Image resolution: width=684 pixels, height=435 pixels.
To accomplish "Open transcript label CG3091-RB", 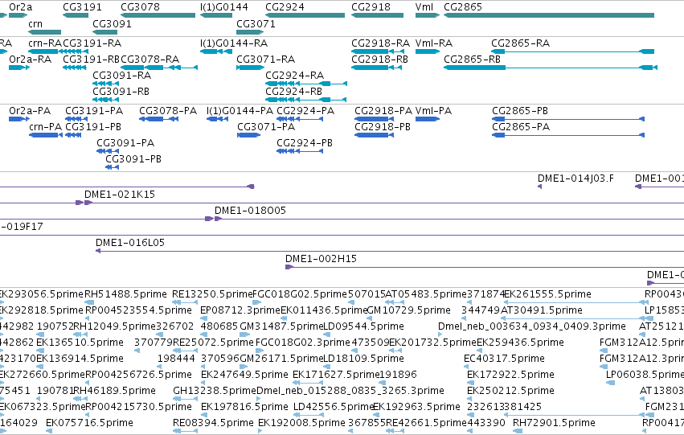I will point(121,91).
